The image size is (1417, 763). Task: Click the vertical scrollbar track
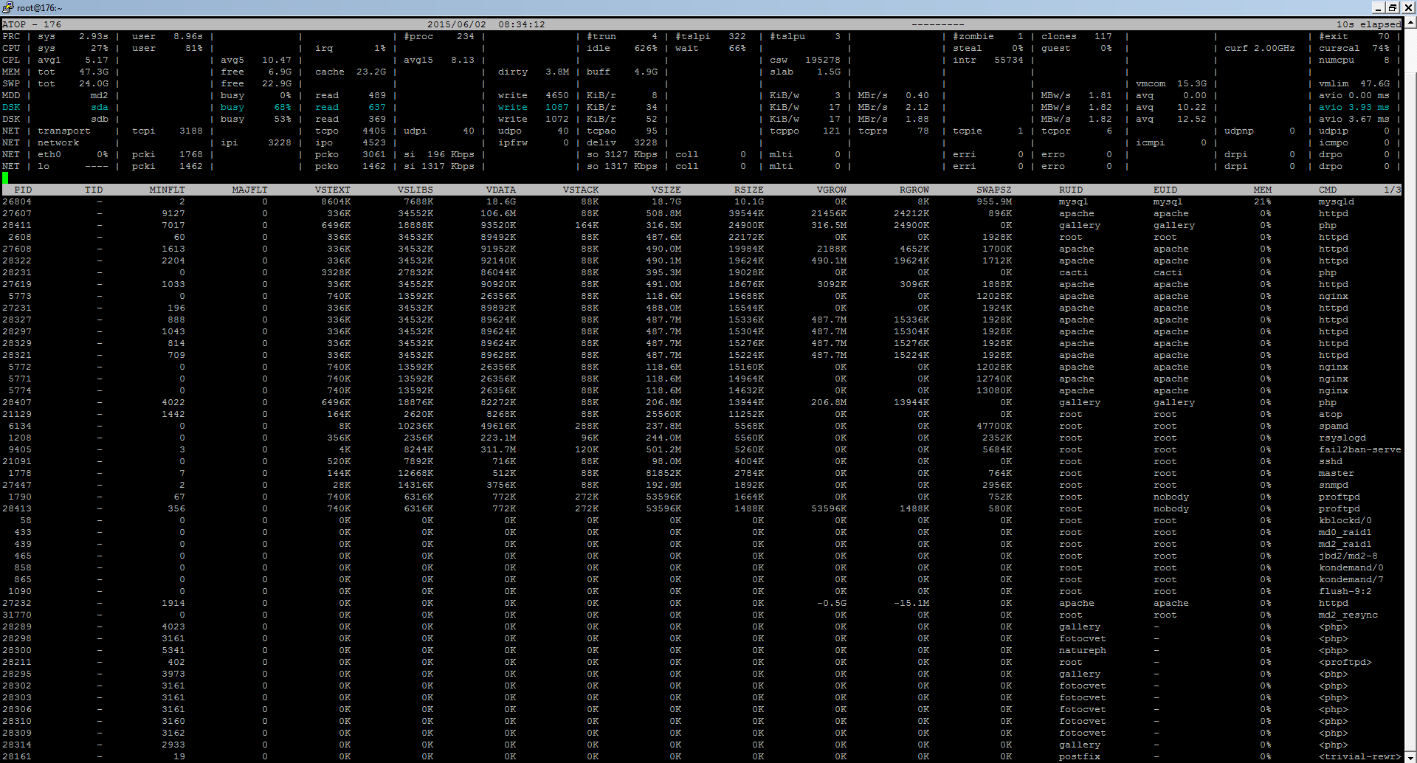pyautogui.click(x=1410, y=390)
